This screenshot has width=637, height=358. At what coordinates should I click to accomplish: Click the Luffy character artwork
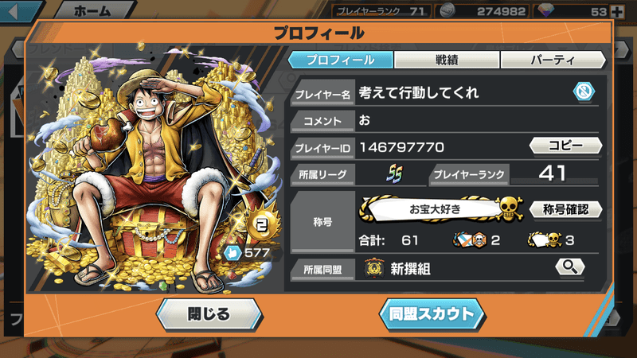154,169
